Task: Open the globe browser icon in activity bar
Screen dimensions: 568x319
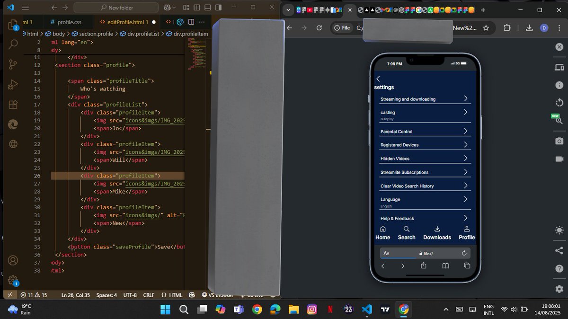Action: pos(13,144)
